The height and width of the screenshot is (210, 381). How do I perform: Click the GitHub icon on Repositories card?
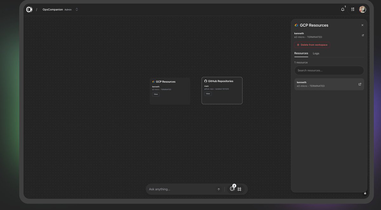pyautogui.click(x=206, y=81)
